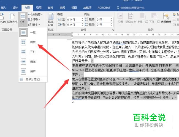Switch to the Mailings (邮件) tab
The width and height of the screenshot is (179, 137).
tap(51, 8)
